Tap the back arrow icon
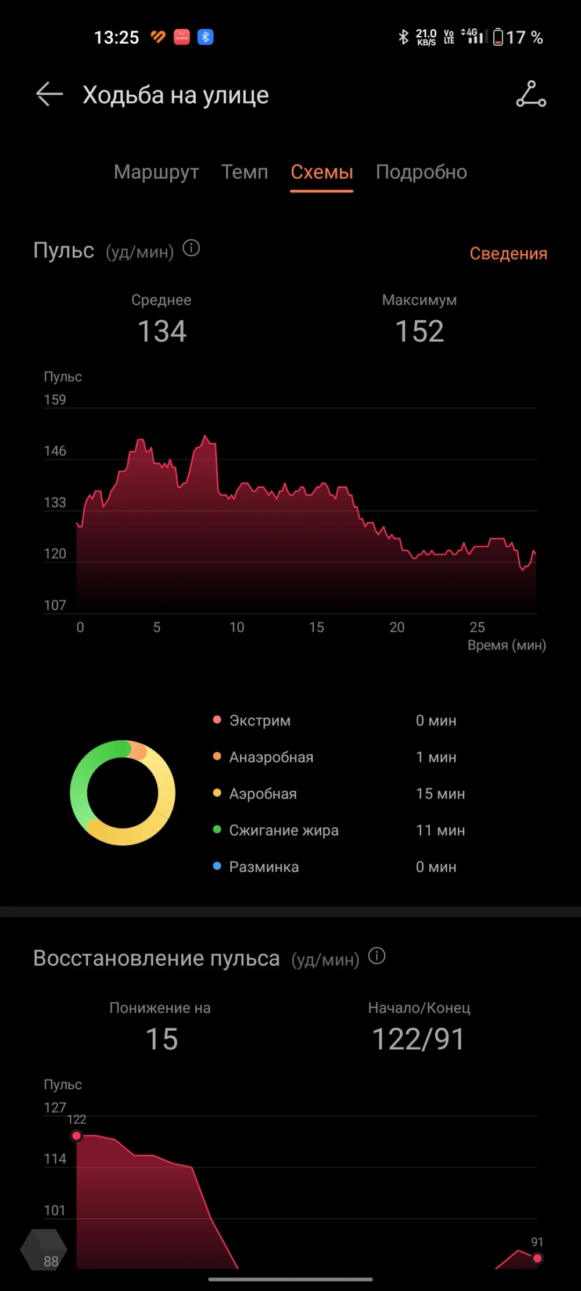581x1291 pixels. [49, 94]
